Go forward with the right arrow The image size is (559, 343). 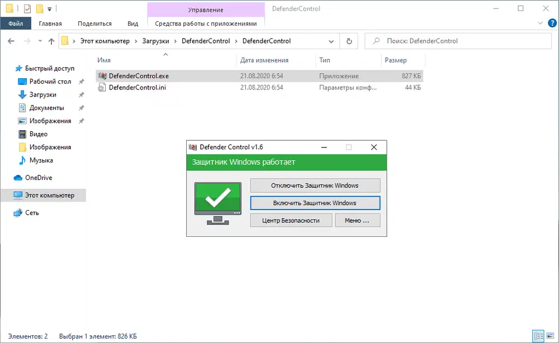point(27,41)
